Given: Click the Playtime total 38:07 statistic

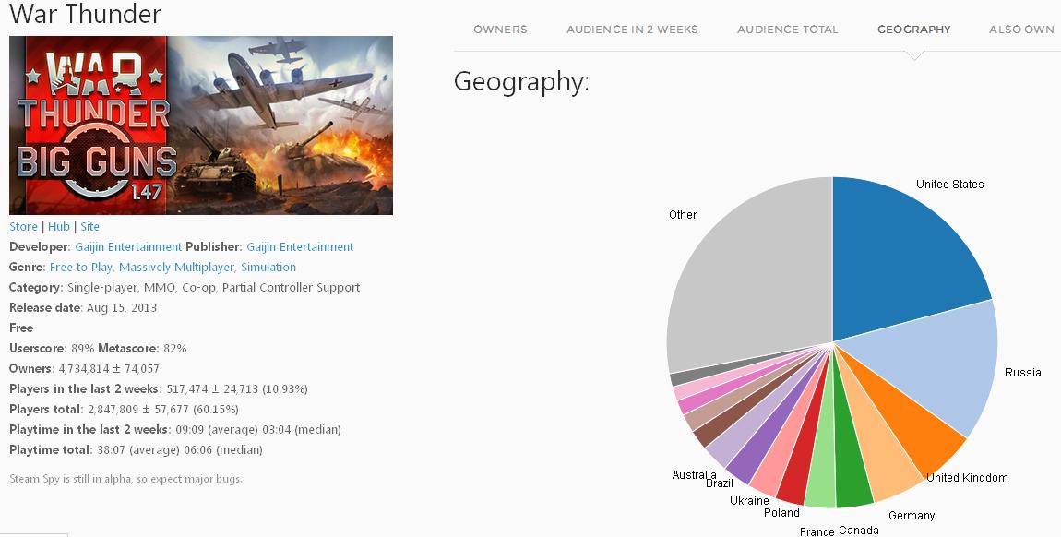Looking at the screenshot, I should click(x=136, y=449).
